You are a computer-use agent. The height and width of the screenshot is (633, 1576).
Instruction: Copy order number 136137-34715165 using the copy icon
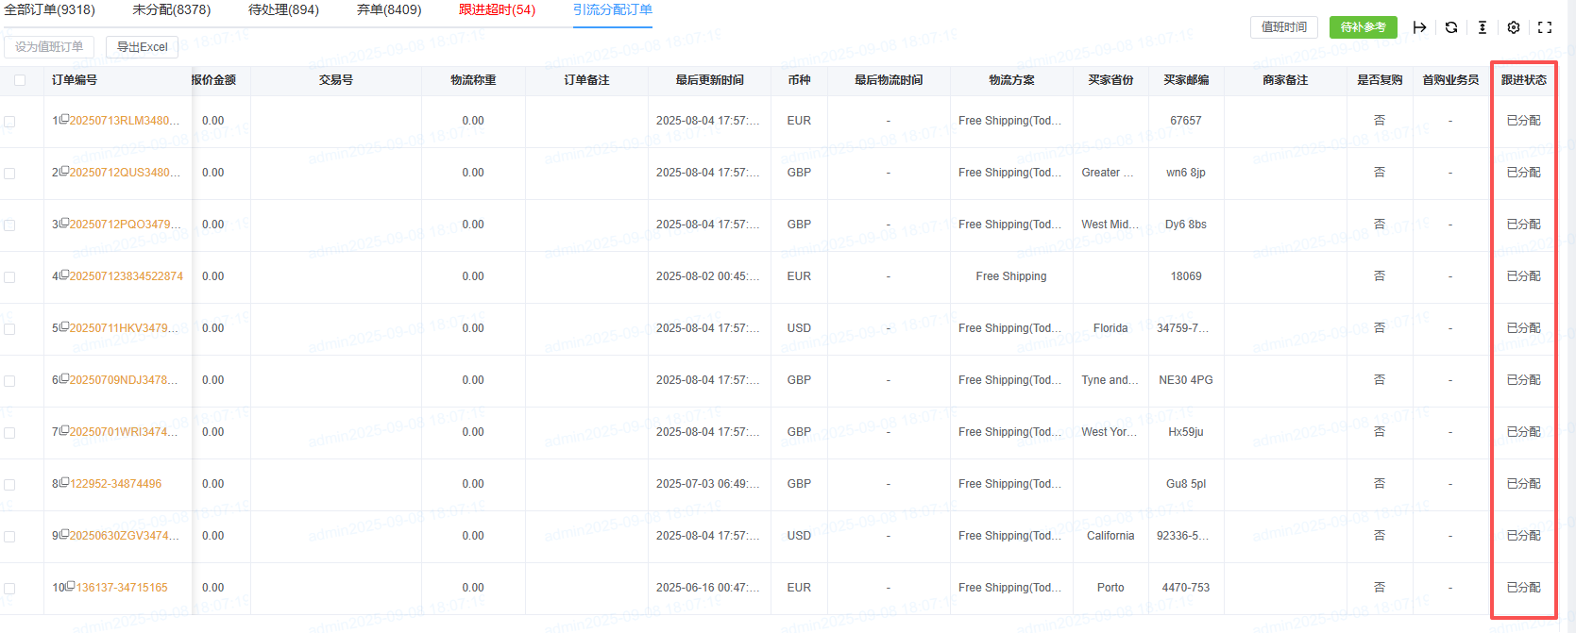coord(71,586)
